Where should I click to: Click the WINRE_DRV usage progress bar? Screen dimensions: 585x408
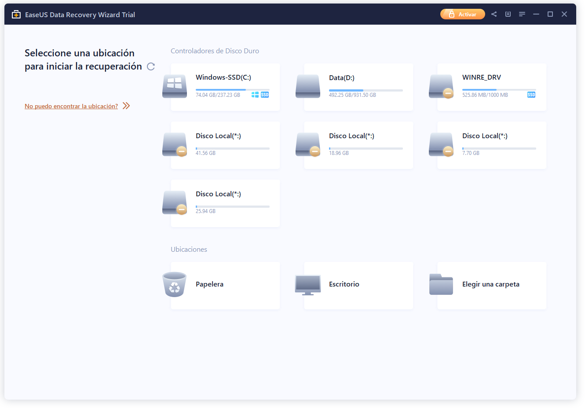tap(499, 90)
